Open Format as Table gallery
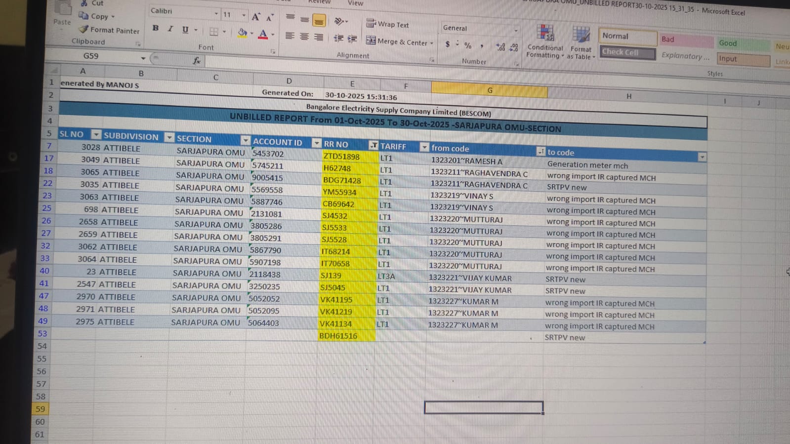Viewport: 790px width, 444px height. tap(581, 43)
